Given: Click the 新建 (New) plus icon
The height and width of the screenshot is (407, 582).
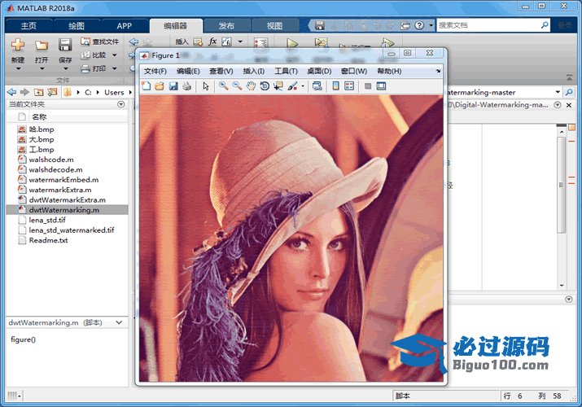Looking at the screenshot, I should [x=17, y=45].
